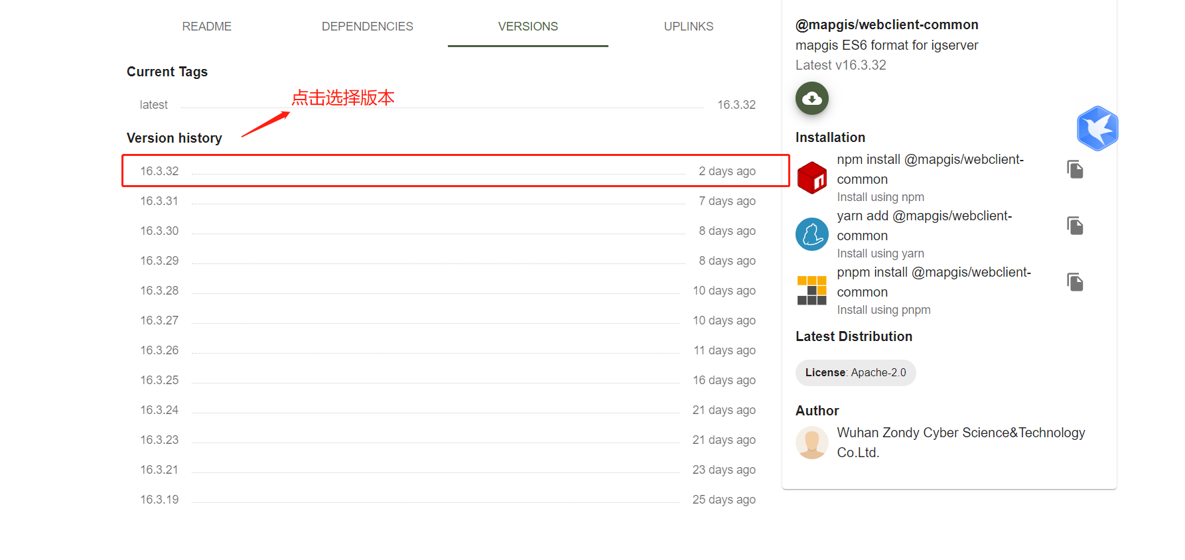This screenshot has height=560, width=1185.
Task: Click the blue yarn logo icon
Action: [x=812, y=234]
